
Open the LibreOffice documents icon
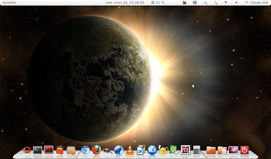(x=141, y=150)
